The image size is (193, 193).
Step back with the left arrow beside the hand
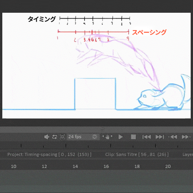coord(103,136)
